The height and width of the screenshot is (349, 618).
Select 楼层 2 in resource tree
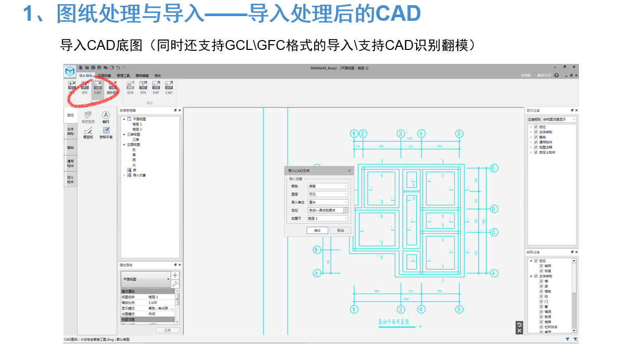click(x=137, y=129)
